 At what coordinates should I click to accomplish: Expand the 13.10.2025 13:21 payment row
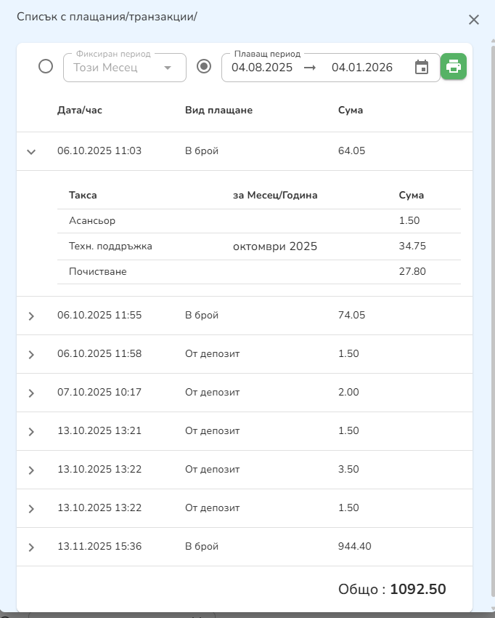[x=31, y=432]
